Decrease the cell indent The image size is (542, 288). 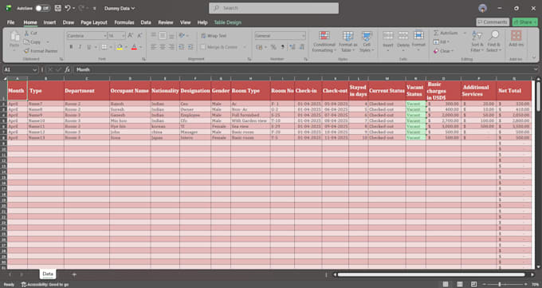tap(182, 47)
